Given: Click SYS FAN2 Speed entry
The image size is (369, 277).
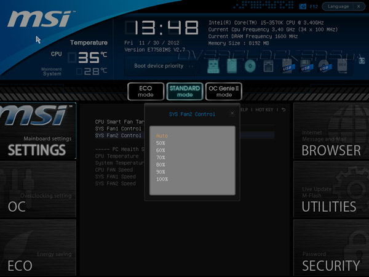Looking at the screenshot, I should (116, 183).
